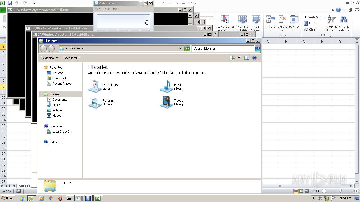This screenshot has width=360, height=202.
Task: Click New library button
Action: click(x=71, y=58)
